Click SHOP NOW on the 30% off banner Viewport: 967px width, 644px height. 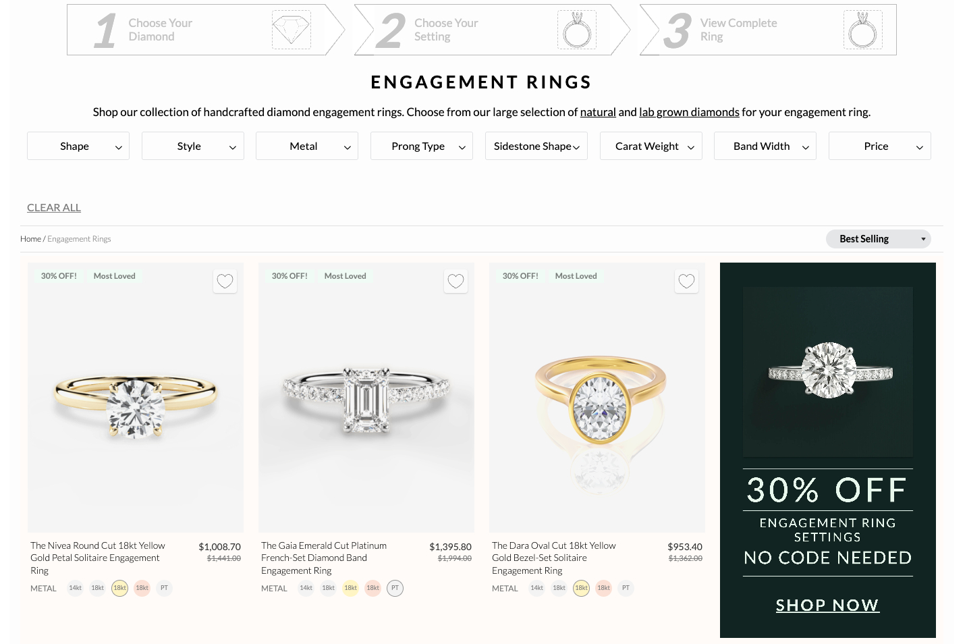(x=827, y=605)
